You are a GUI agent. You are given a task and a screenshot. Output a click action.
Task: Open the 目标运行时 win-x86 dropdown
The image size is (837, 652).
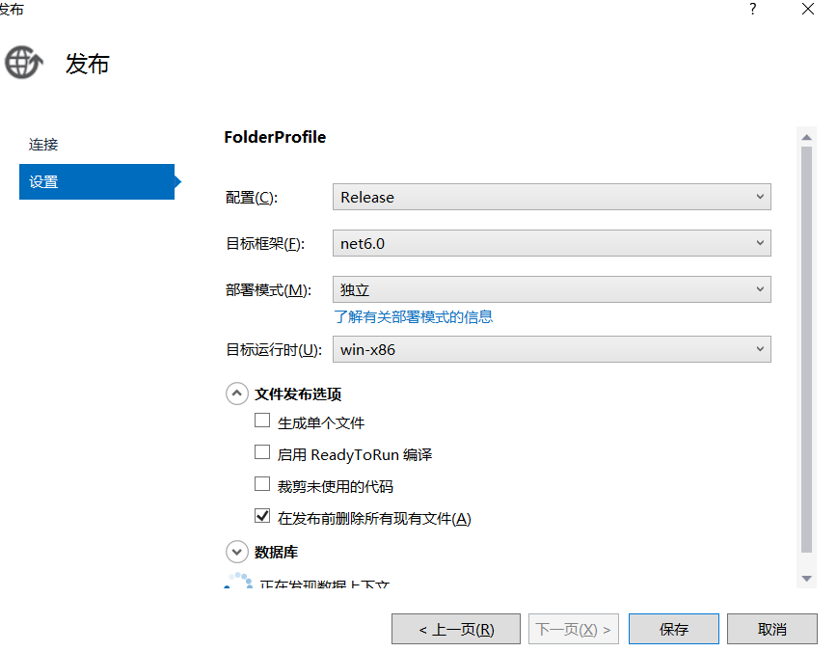[552, 349]
